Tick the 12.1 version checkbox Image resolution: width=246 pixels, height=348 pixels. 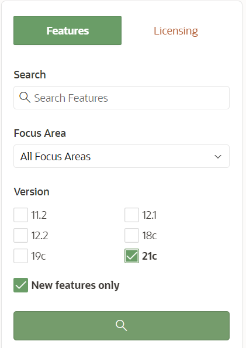click(131, 215)
